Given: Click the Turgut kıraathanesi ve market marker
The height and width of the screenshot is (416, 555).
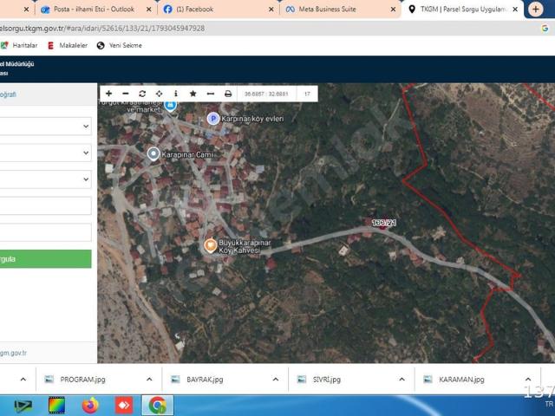Looking at the screenshot, I should [x=170, y=105].
